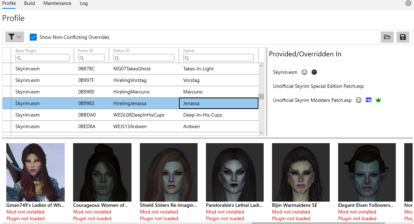Image resolution: width=414 pixels, height=224 pixels.
Task: Select the Ardwen name cell
Action: click(x=219, y=127)
